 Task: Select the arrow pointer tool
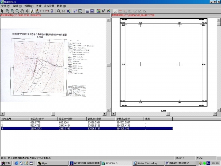3,11
